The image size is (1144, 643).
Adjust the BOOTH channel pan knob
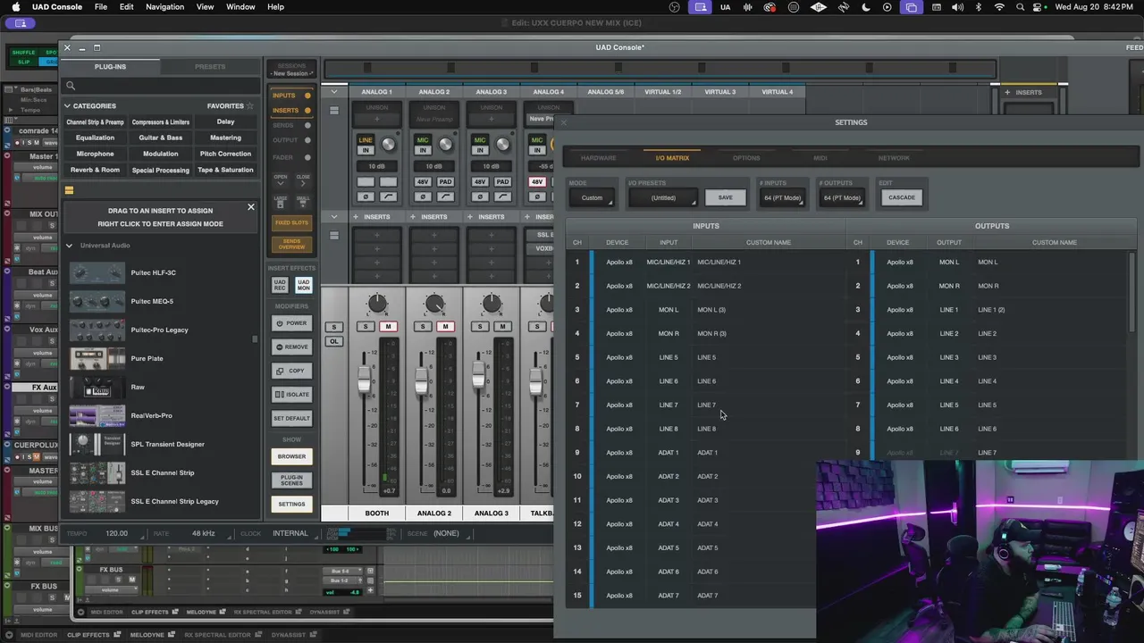377,305
